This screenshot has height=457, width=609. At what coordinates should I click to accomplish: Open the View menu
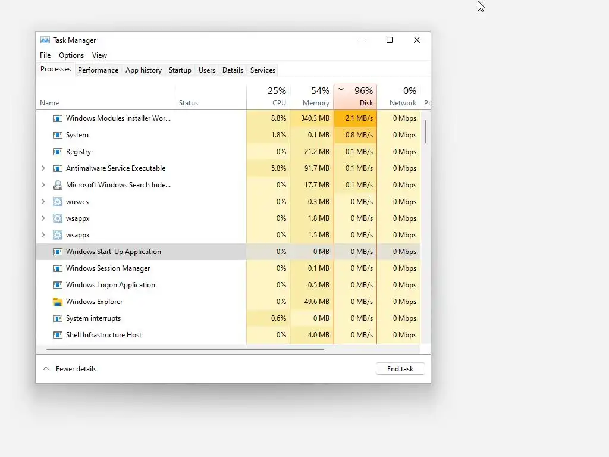pyautogui.click(x=99, y=55)
